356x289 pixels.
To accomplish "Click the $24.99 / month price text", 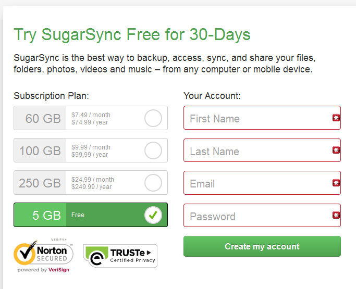I will click(93, 180).
